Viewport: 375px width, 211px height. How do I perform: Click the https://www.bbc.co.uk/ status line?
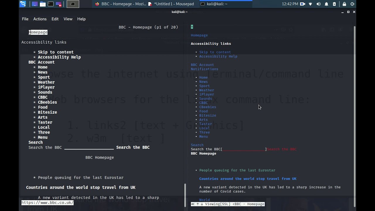pyautogui.click(x=47, y=203)
